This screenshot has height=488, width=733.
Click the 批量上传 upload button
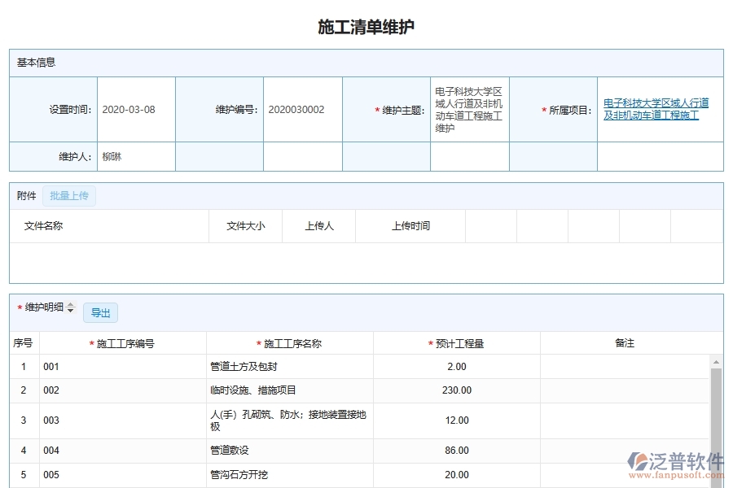click(68, 195)
